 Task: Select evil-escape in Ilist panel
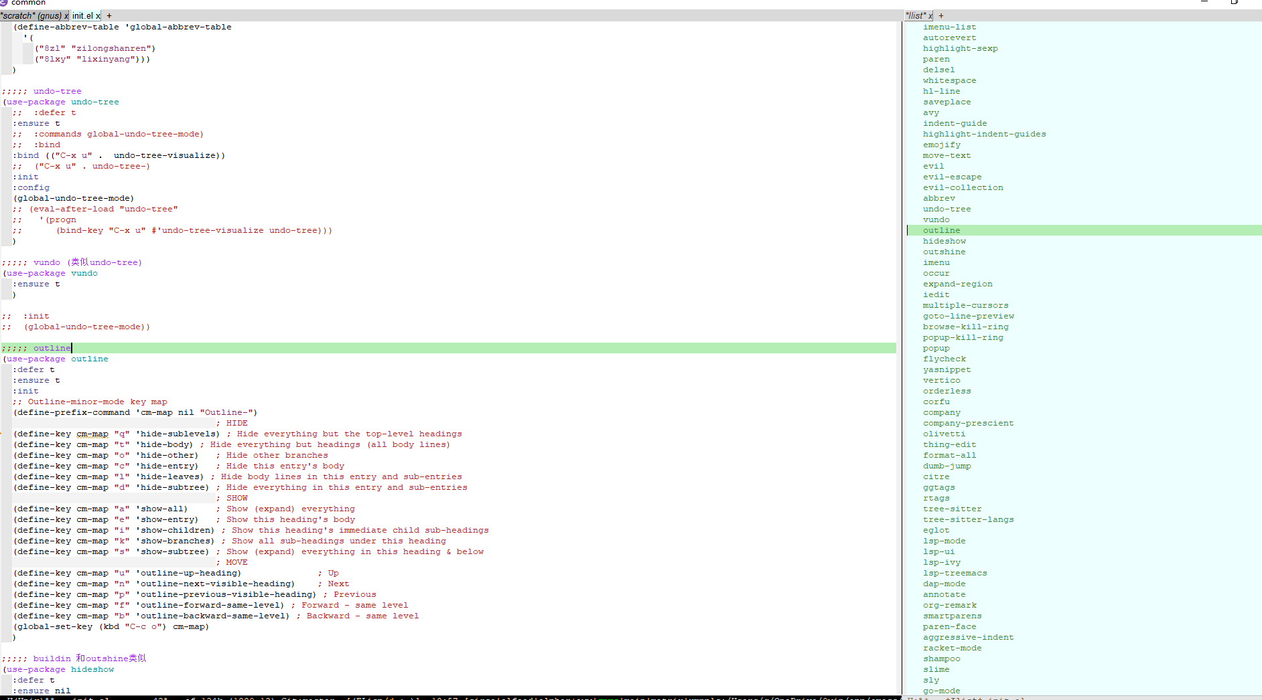point(952,177)
